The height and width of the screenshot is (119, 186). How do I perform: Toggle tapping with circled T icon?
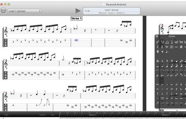pos(162,98)
